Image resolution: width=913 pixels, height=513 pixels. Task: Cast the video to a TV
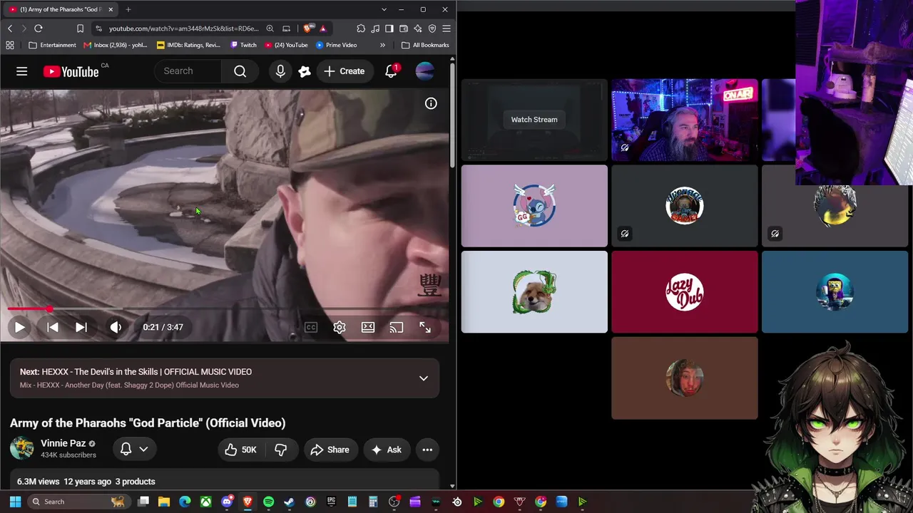(x=397, y=327)
